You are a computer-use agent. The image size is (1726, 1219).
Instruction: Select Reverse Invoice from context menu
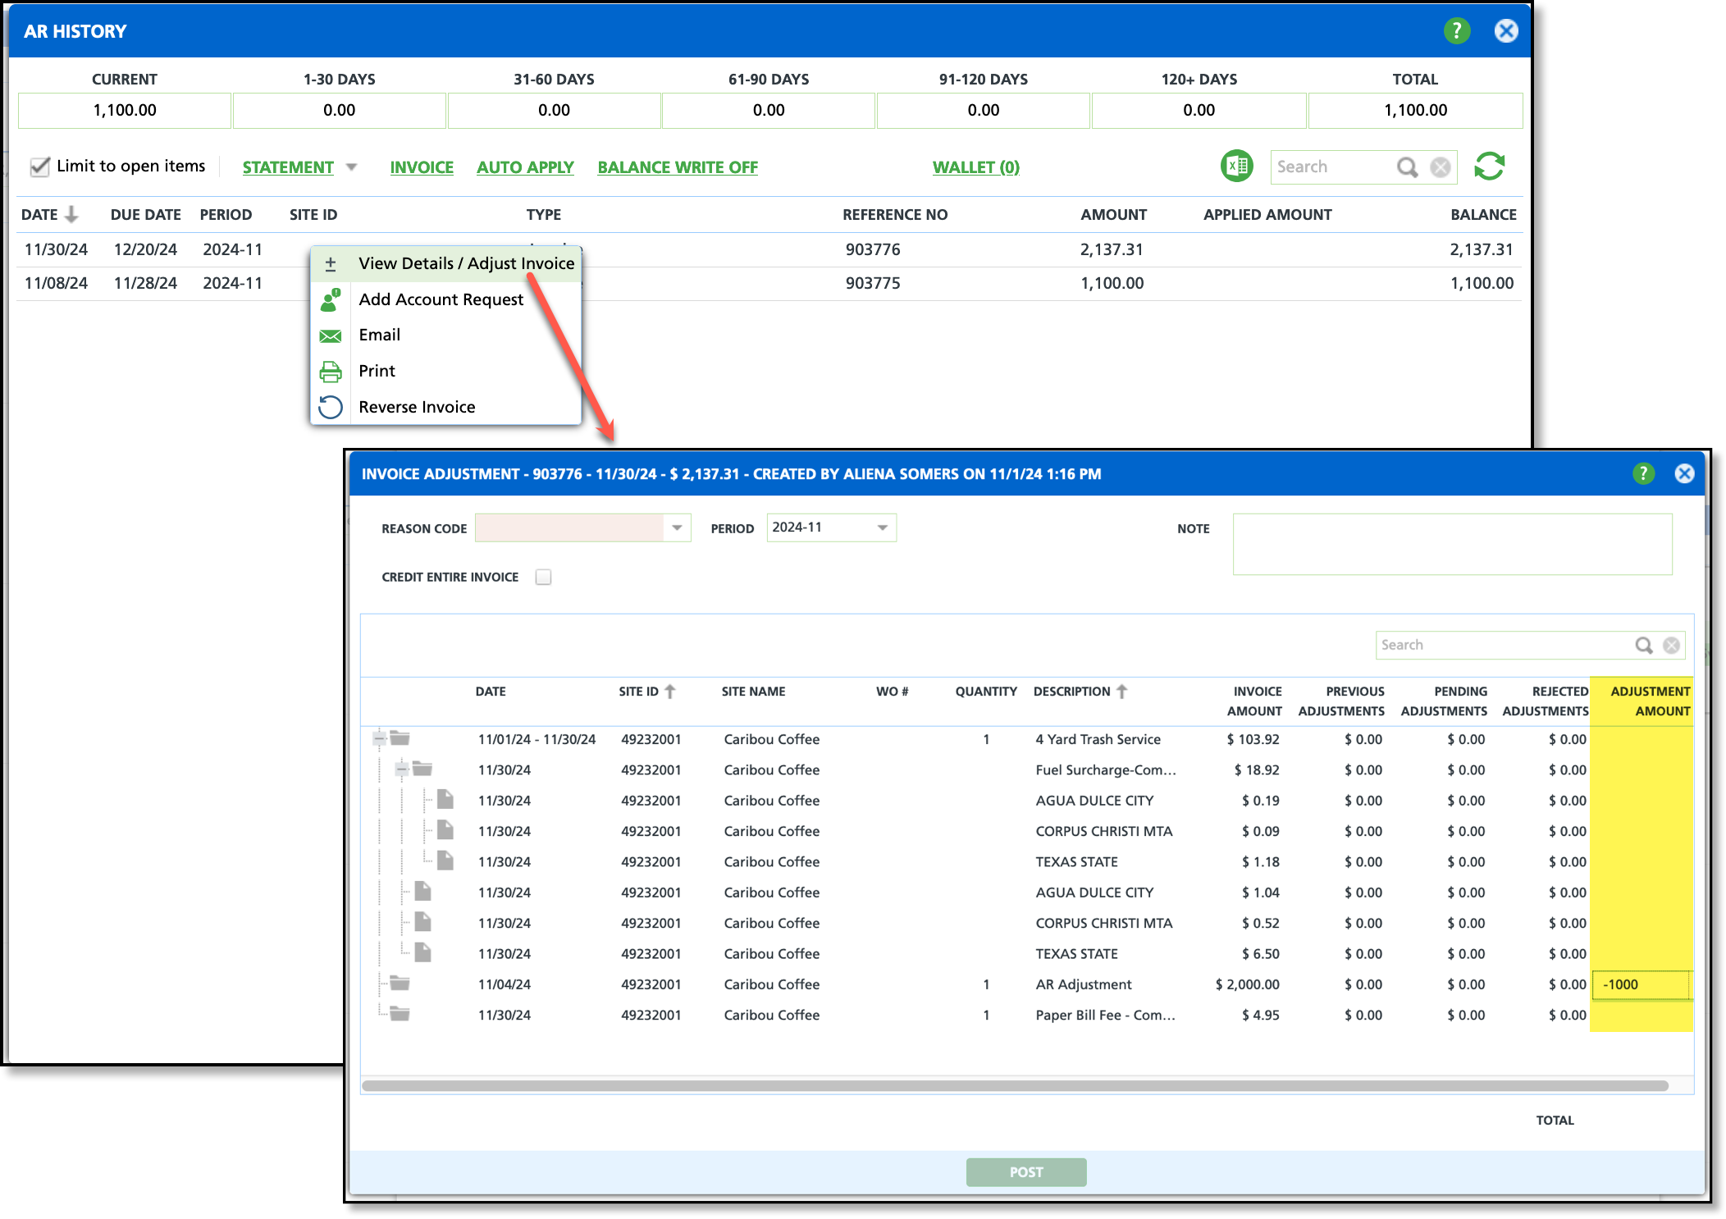pyautogui.click(x=417, y=407)
